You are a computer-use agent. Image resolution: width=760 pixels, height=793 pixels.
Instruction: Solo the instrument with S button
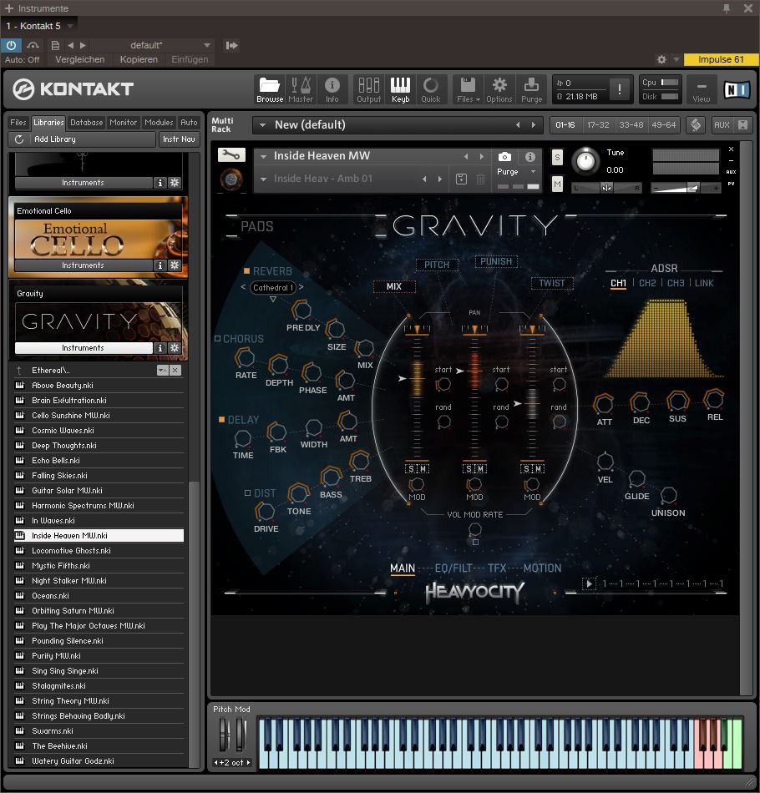[x=557, y=157]
